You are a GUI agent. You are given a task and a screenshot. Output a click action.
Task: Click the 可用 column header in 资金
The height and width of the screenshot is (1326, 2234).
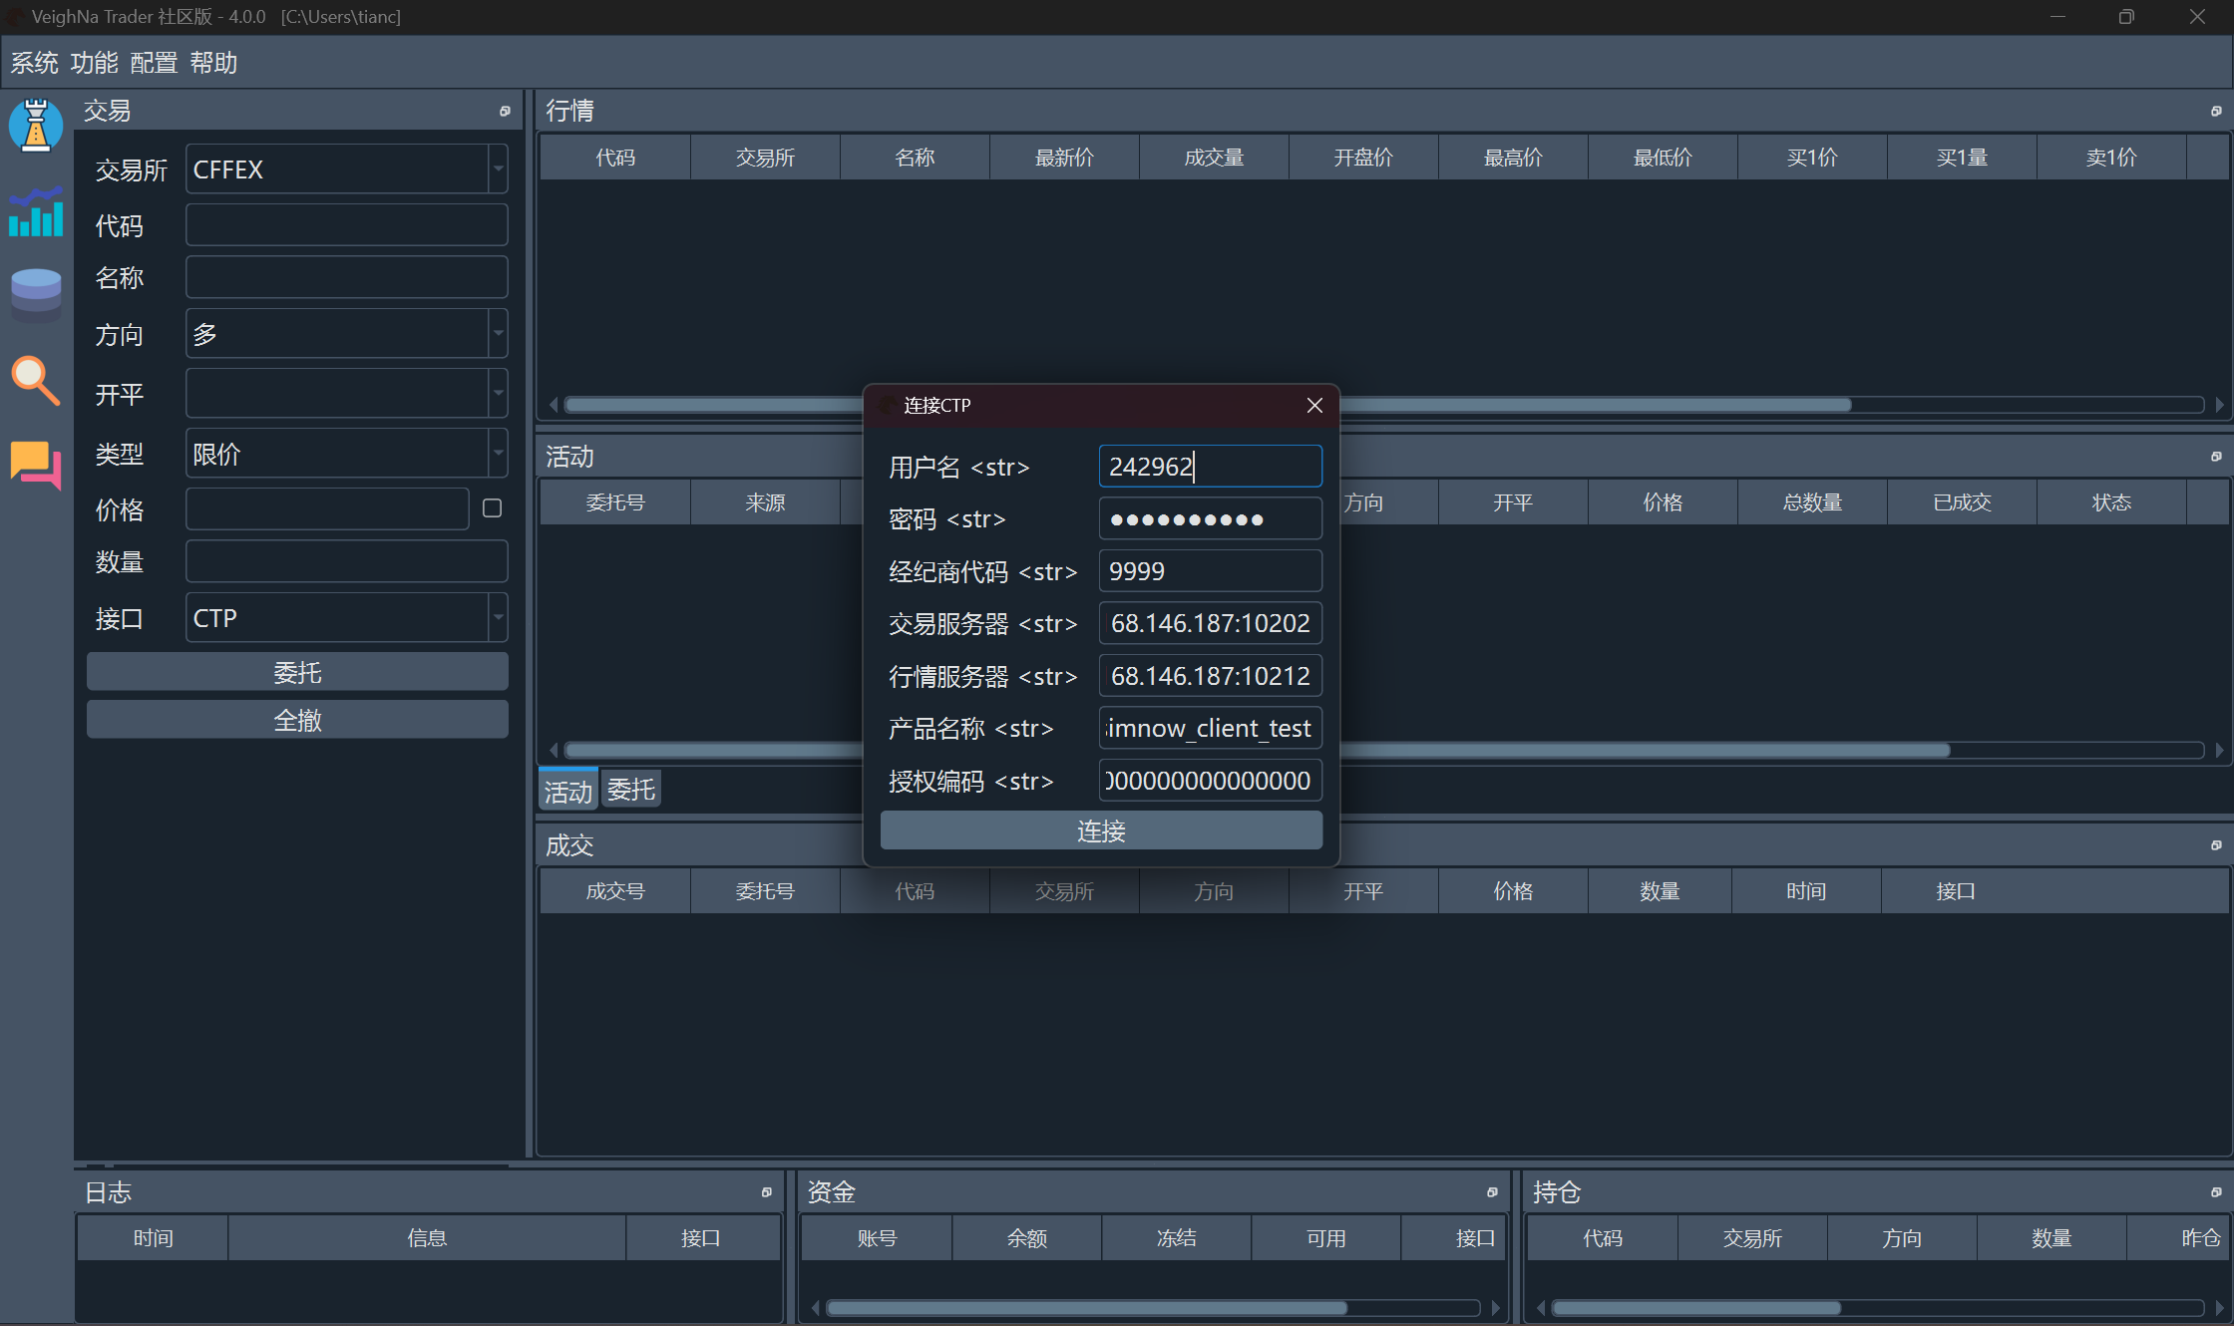1326,1238
